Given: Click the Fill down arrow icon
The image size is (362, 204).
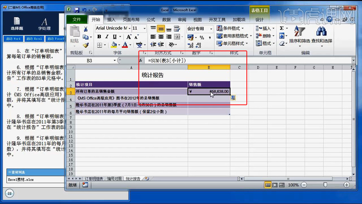Looking at the screenshot, I should click(x=282, y=36).
